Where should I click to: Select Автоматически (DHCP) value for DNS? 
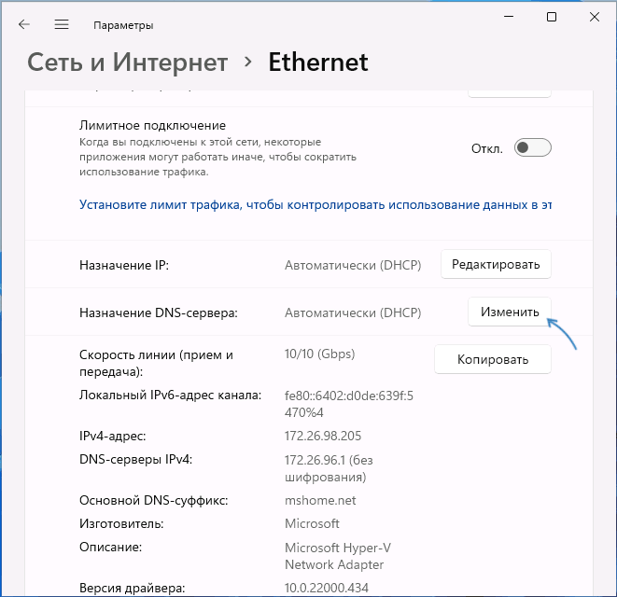tap(353, 312)
